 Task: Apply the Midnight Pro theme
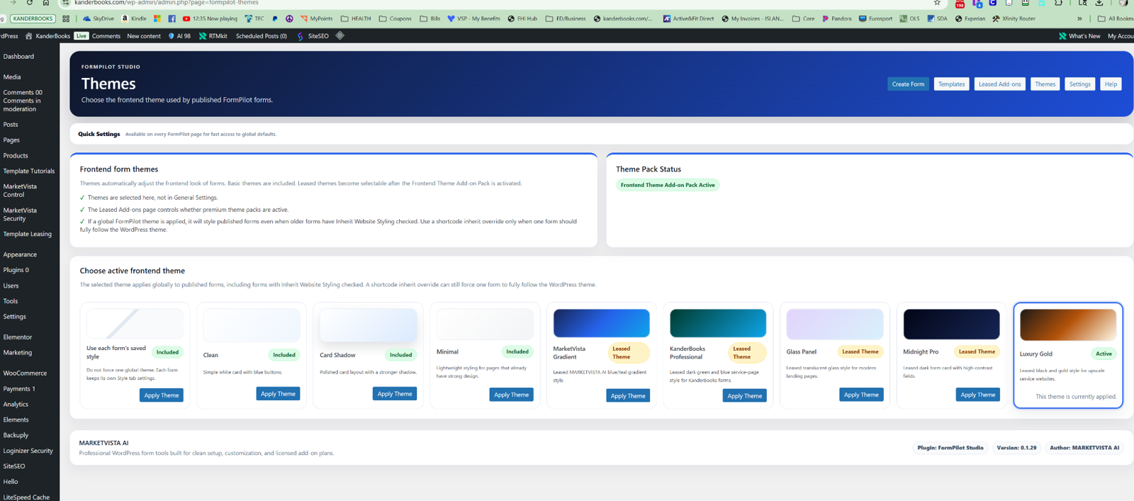tap(977, 395)
